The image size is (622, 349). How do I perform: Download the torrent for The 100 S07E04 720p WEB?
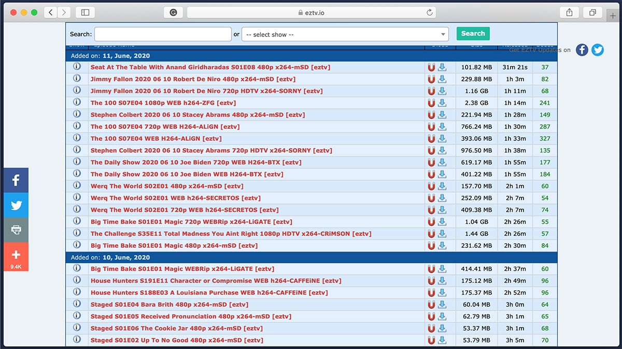442,127
